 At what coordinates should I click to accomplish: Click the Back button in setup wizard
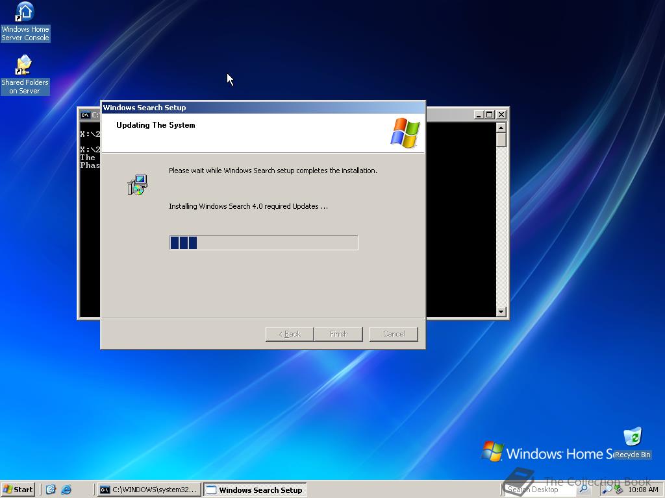click(x=290, y=334)
